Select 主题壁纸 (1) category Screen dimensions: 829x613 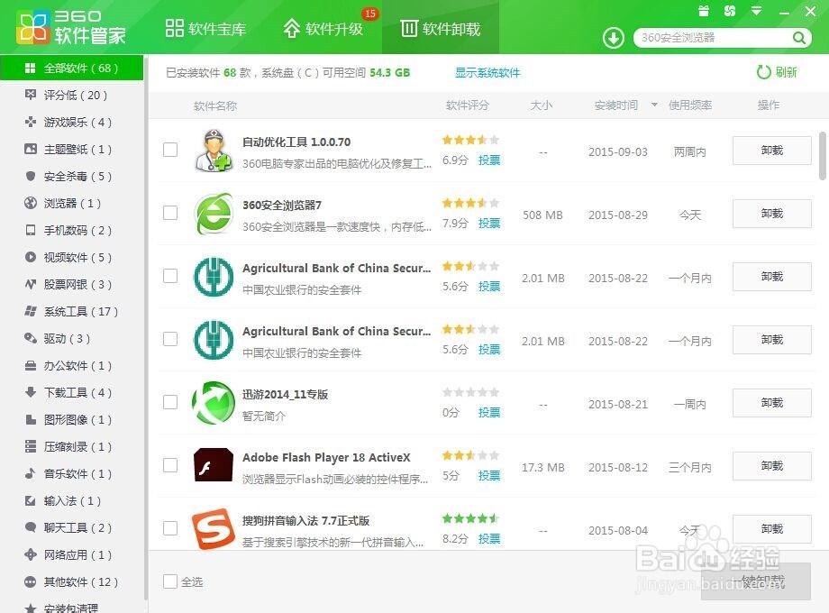(x=72, y=149)
